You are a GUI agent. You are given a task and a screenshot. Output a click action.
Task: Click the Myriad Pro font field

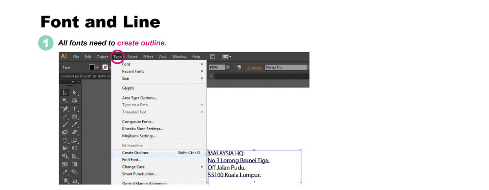pyautogui.click(x=286, y=67)
